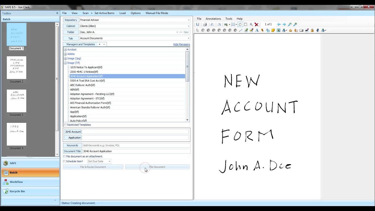Viewport: 375px width, 211px height.
Task: Toggle Restricted Templates checkbox
Action: pos(65,125)
